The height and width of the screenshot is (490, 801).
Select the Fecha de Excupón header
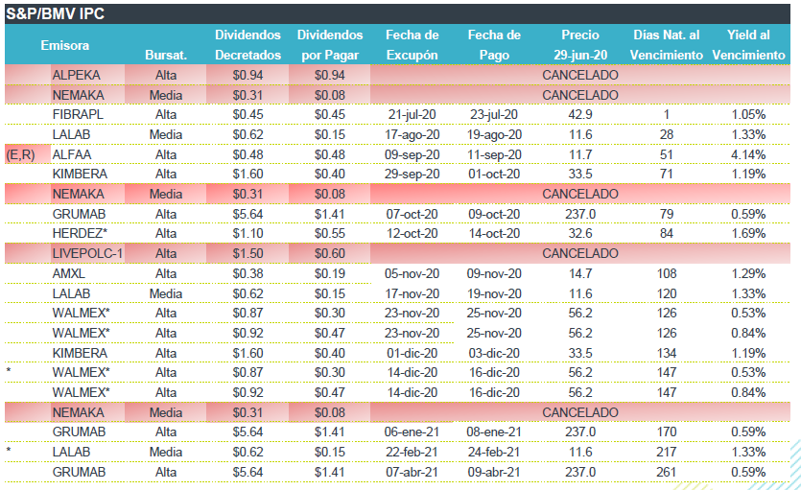(x=412, y=45)
